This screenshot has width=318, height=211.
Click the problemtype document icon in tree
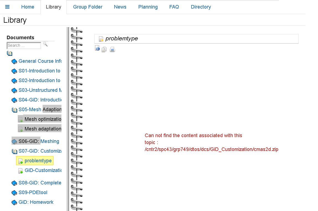point(20,161)
